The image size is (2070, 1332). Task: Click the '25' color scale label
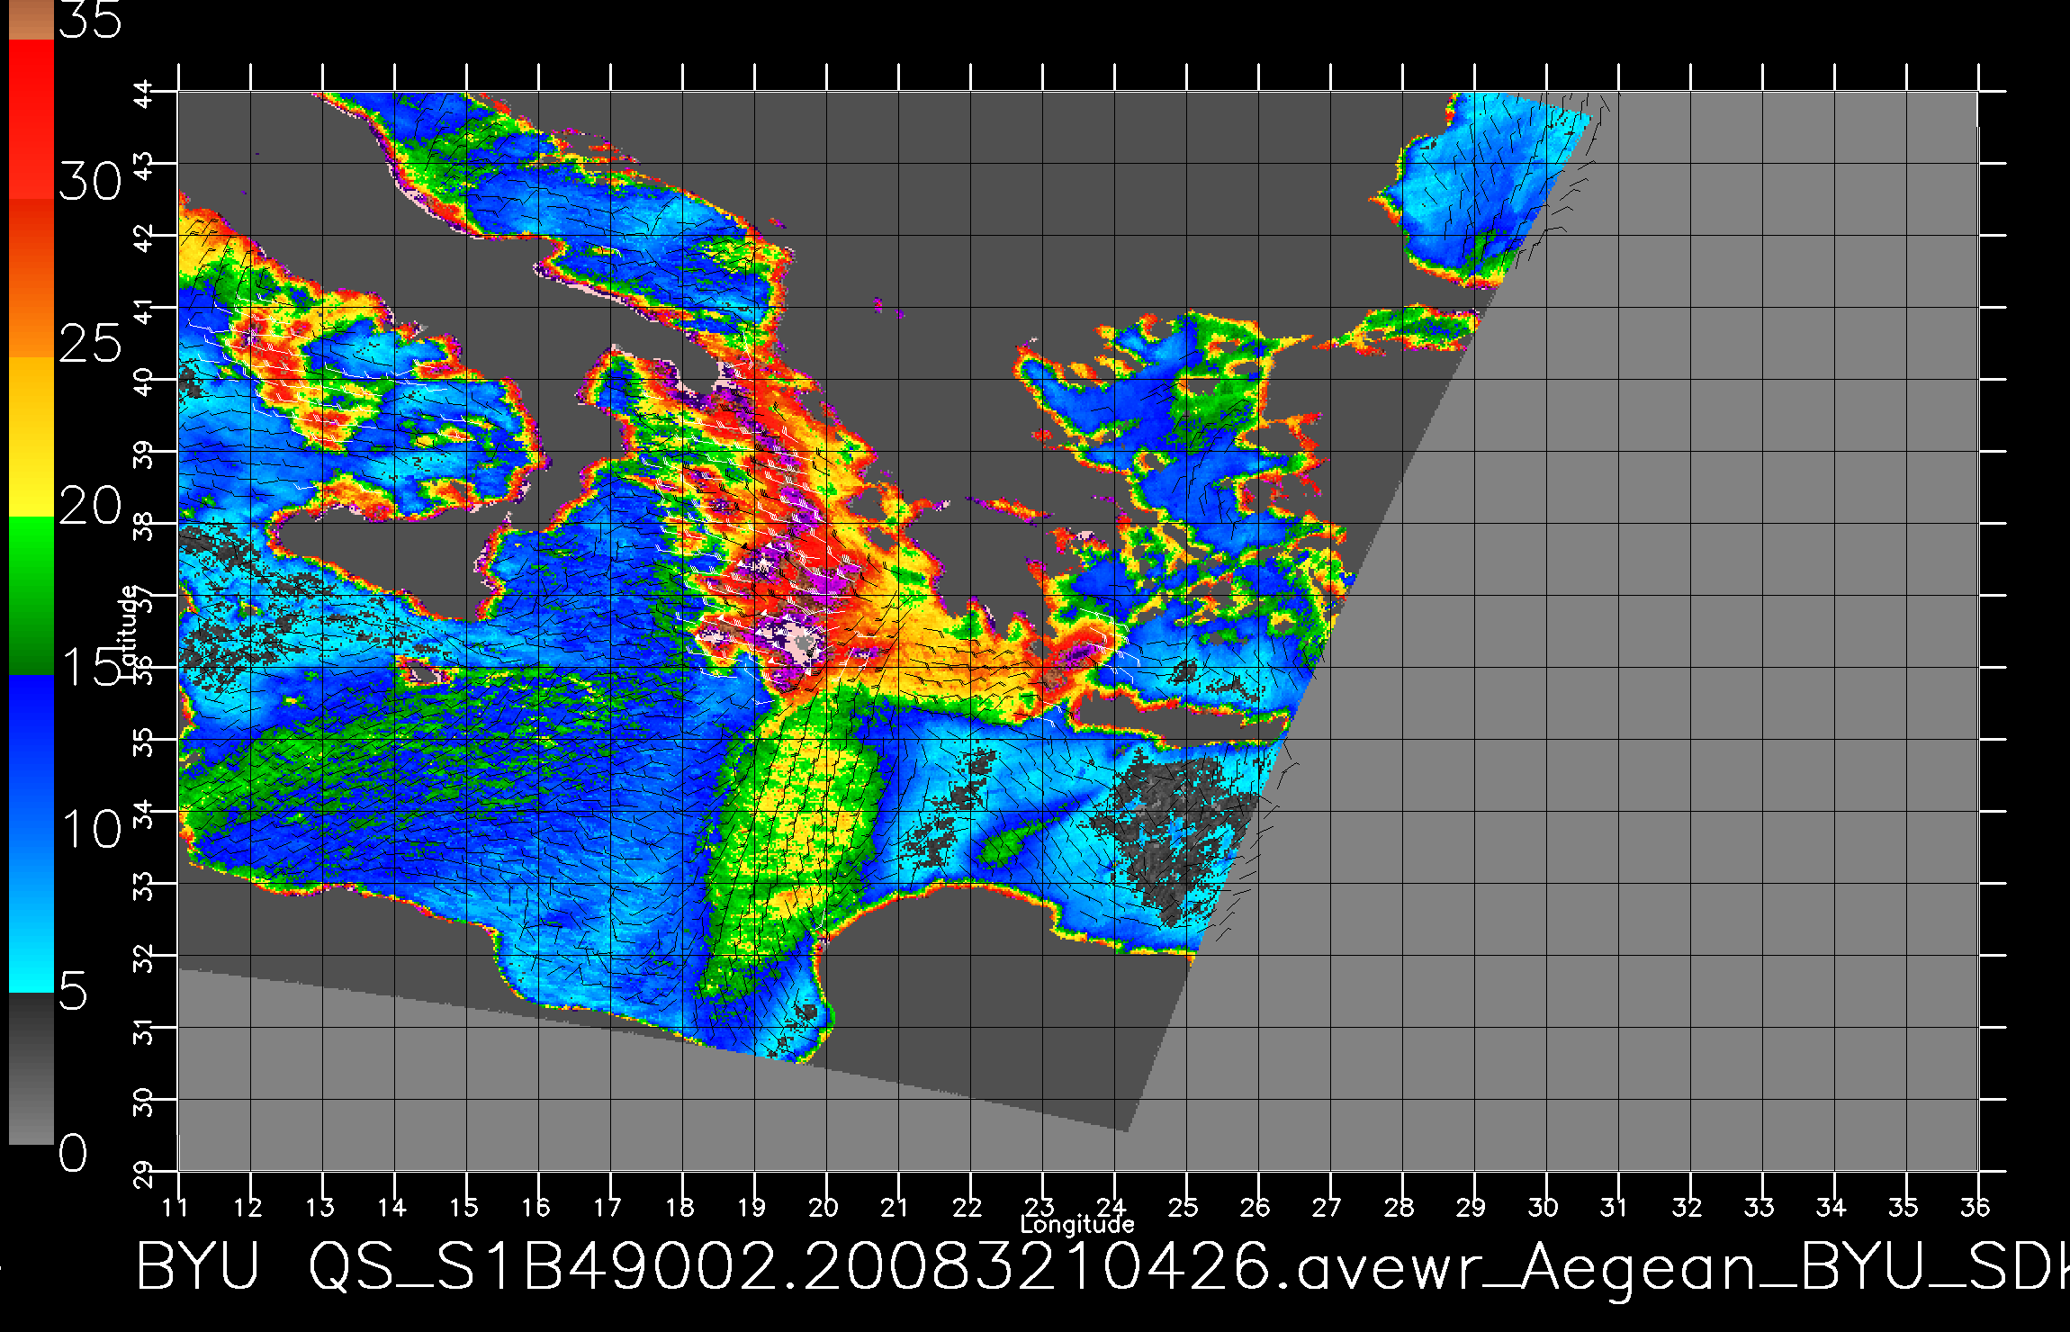pos(90,343)
